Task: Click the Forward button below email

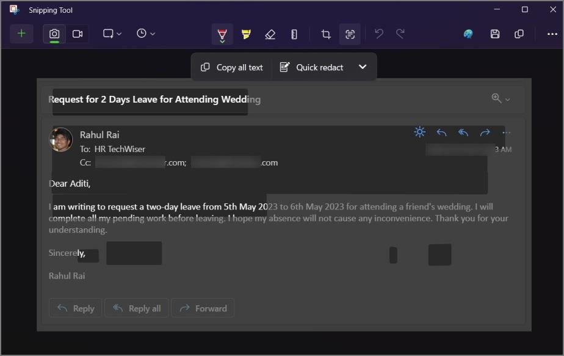Action: [203, 308]
